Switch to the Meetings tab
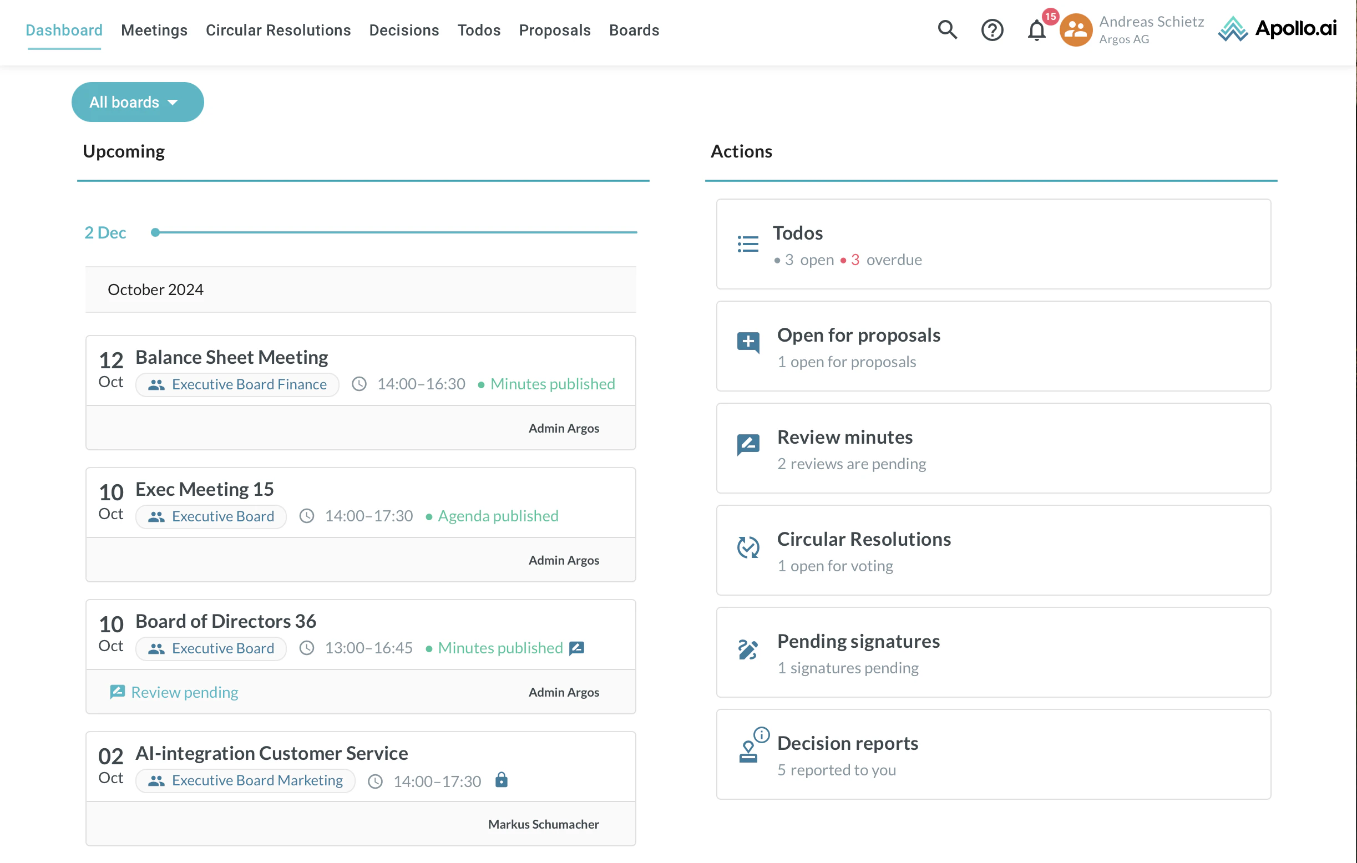The width and height of the screenshot is (1357, 863). pyautogui.click(x=154, y=30)
